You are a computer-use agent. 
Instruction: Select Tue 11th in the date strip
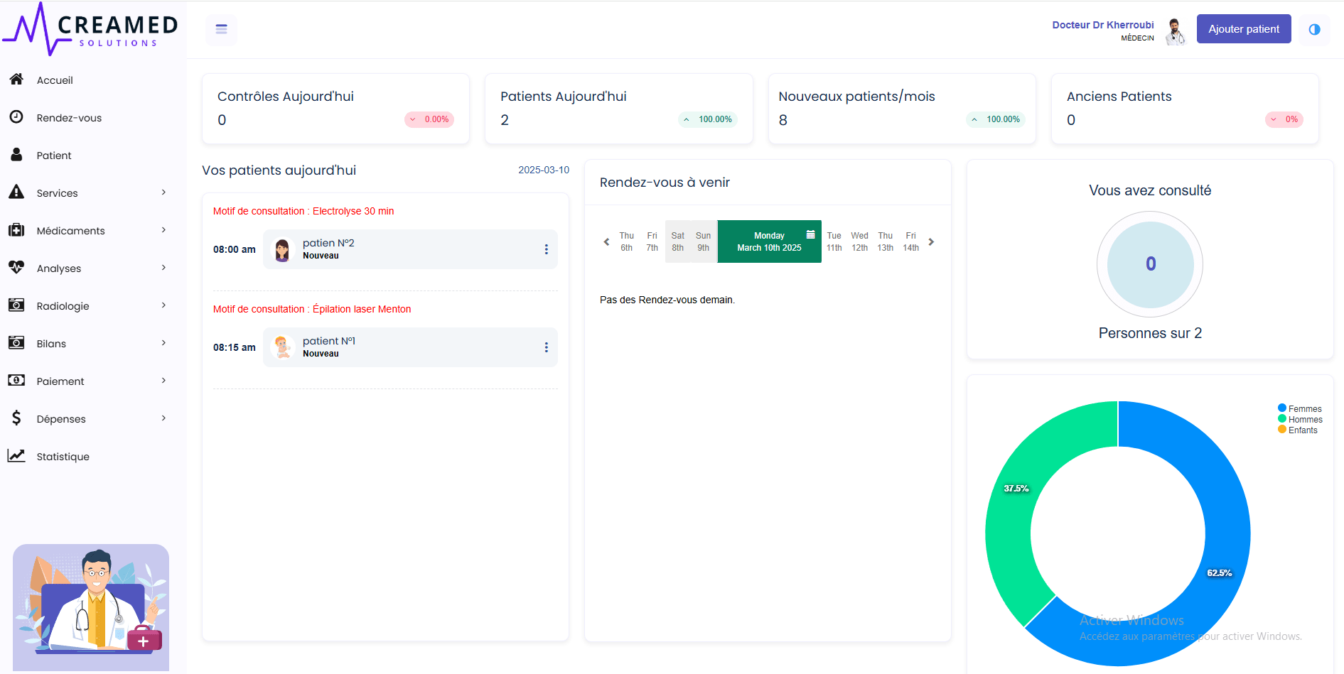tap(834, 241)
